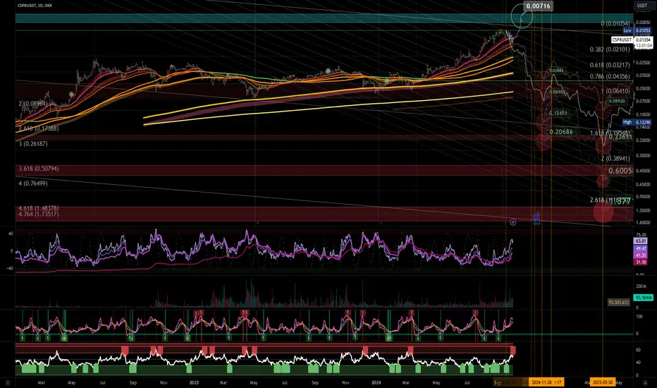The width and height of the screenshot is (657, 388).
Task: Click the green 0.20686 projection label
Action: point(561,132)
